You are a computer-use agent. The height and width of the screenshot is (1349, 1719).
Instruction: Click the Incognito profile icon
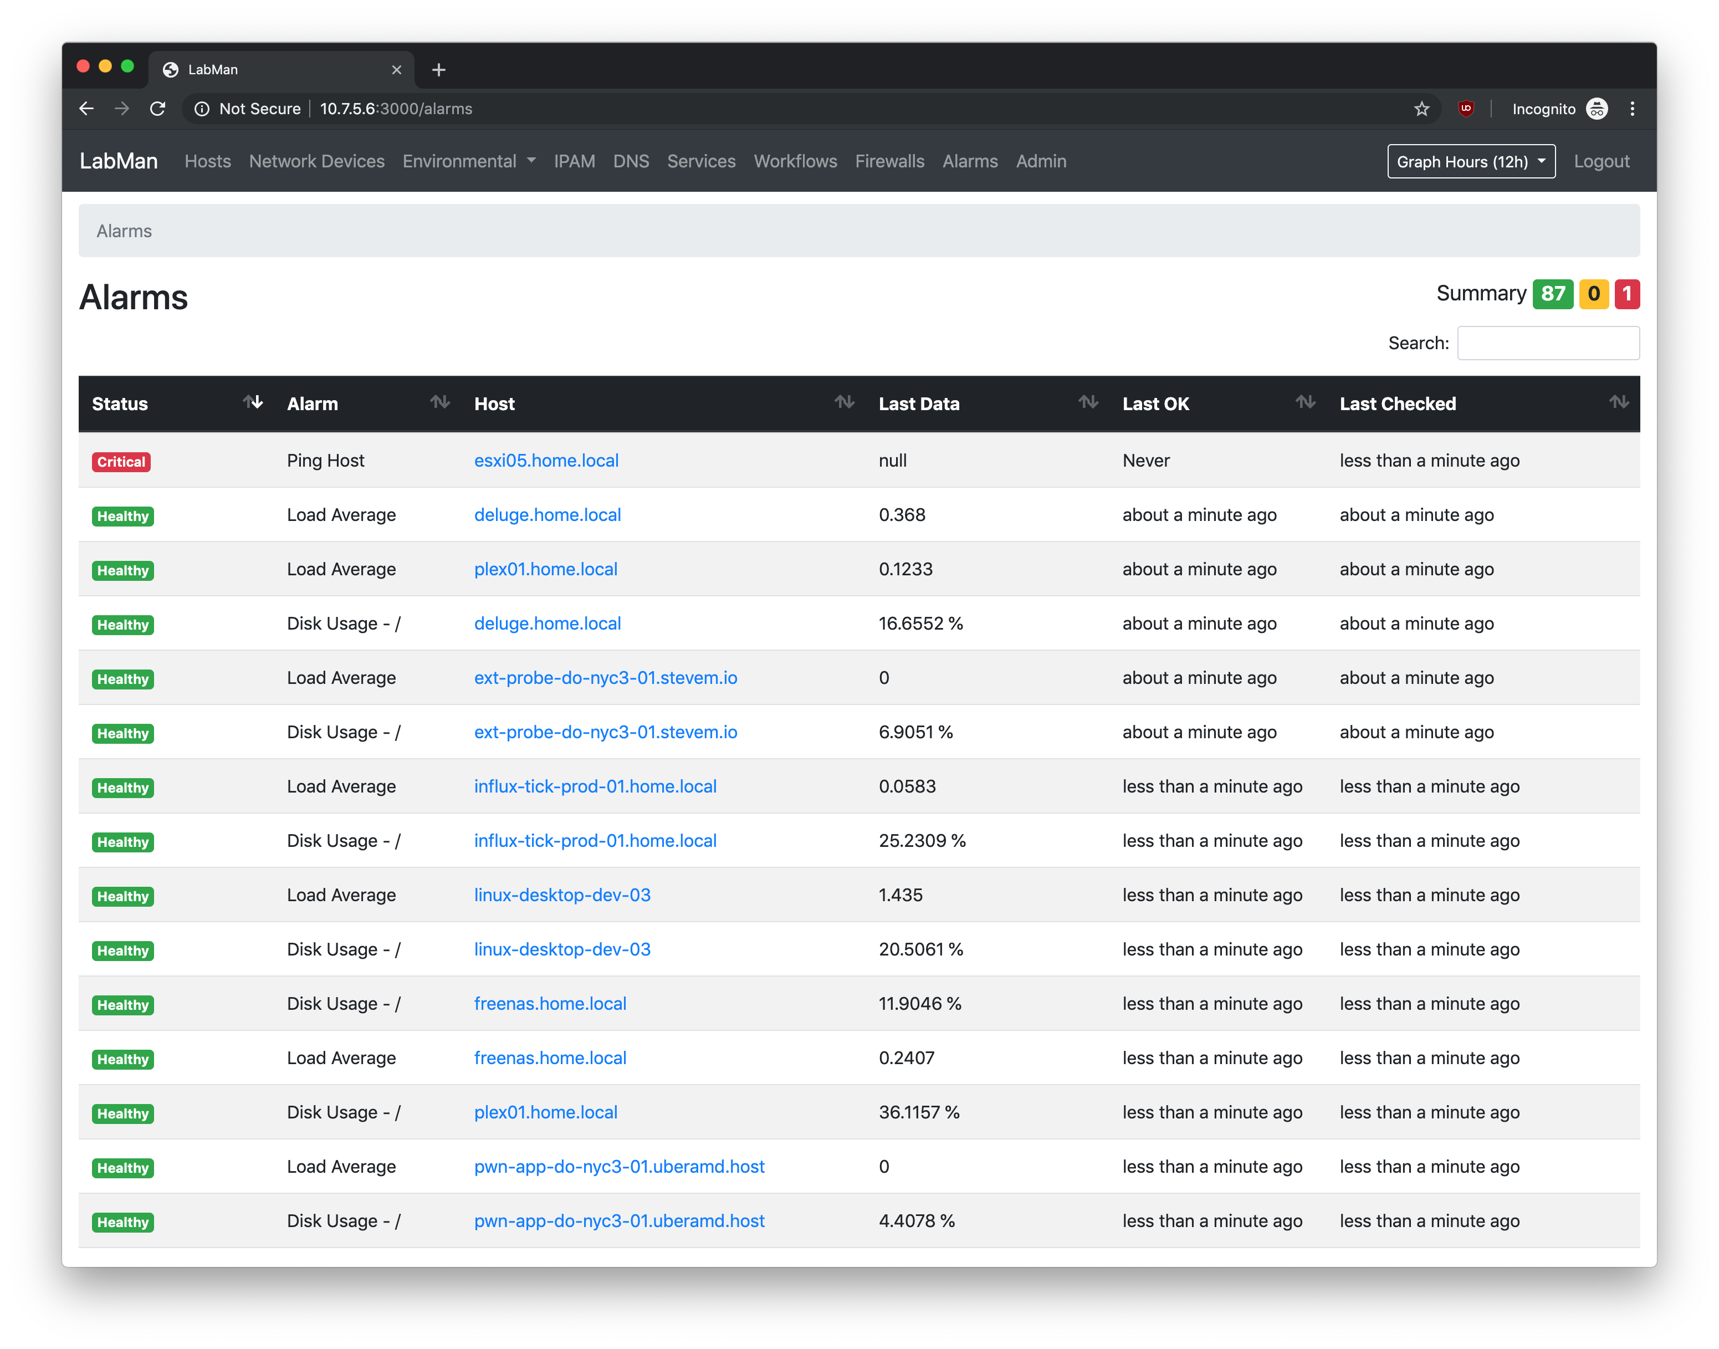[1597, 109]
